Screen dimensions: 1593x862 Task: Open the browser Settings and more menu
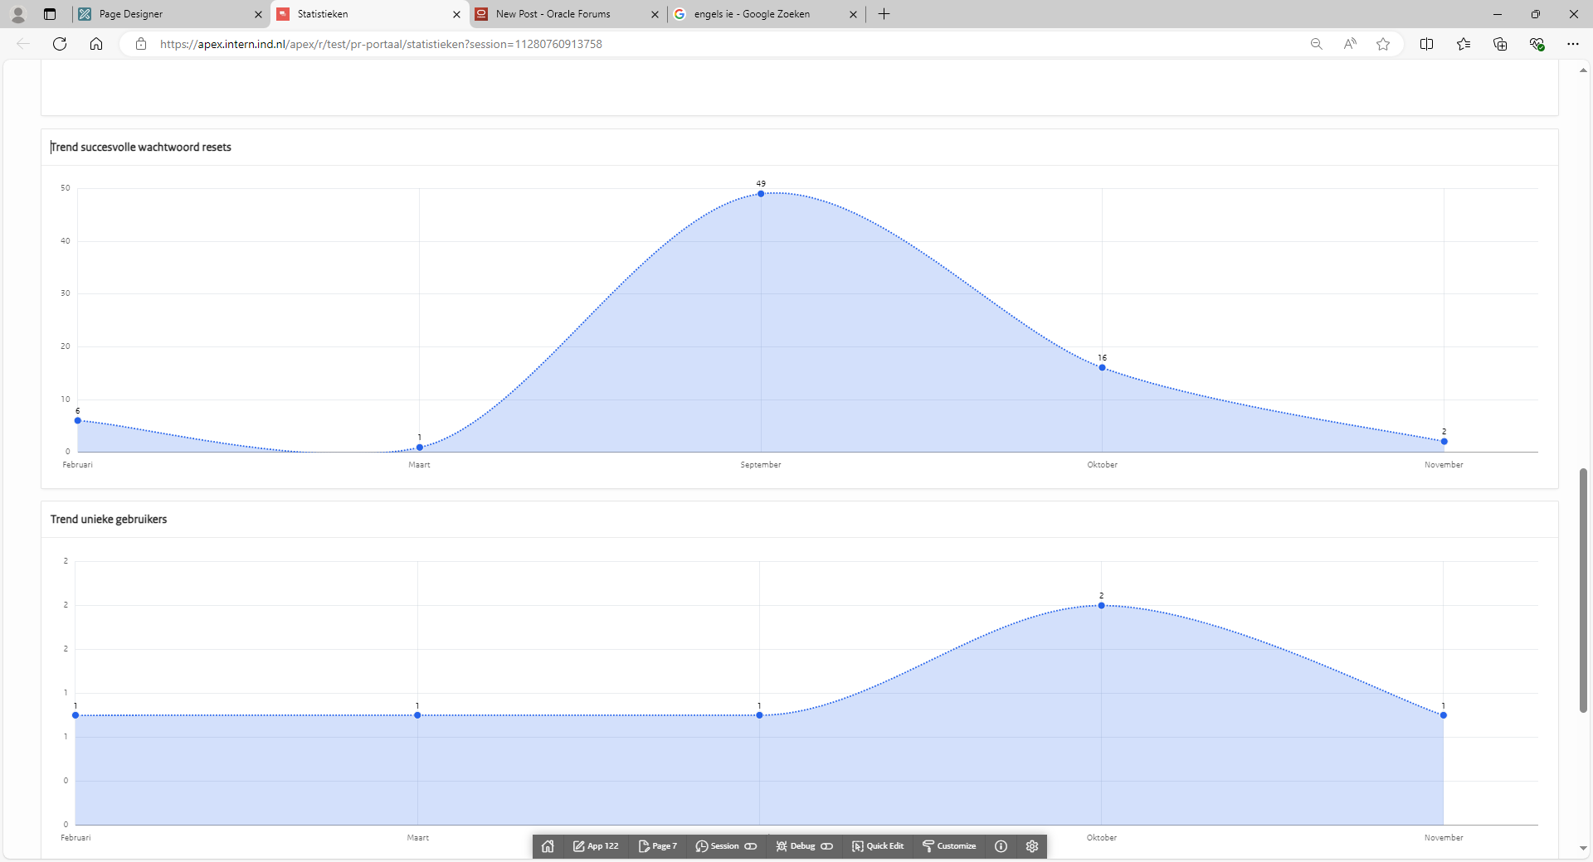(1573, 44)
